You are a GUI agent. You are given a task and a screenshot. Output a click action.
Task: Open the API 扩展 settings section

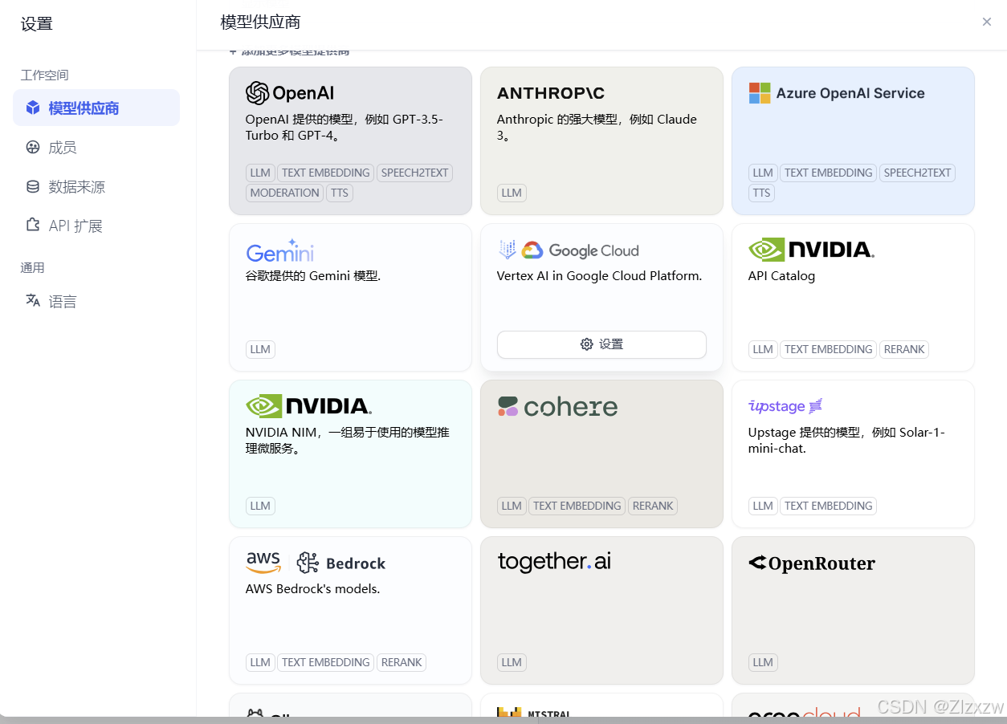point(96,226)
